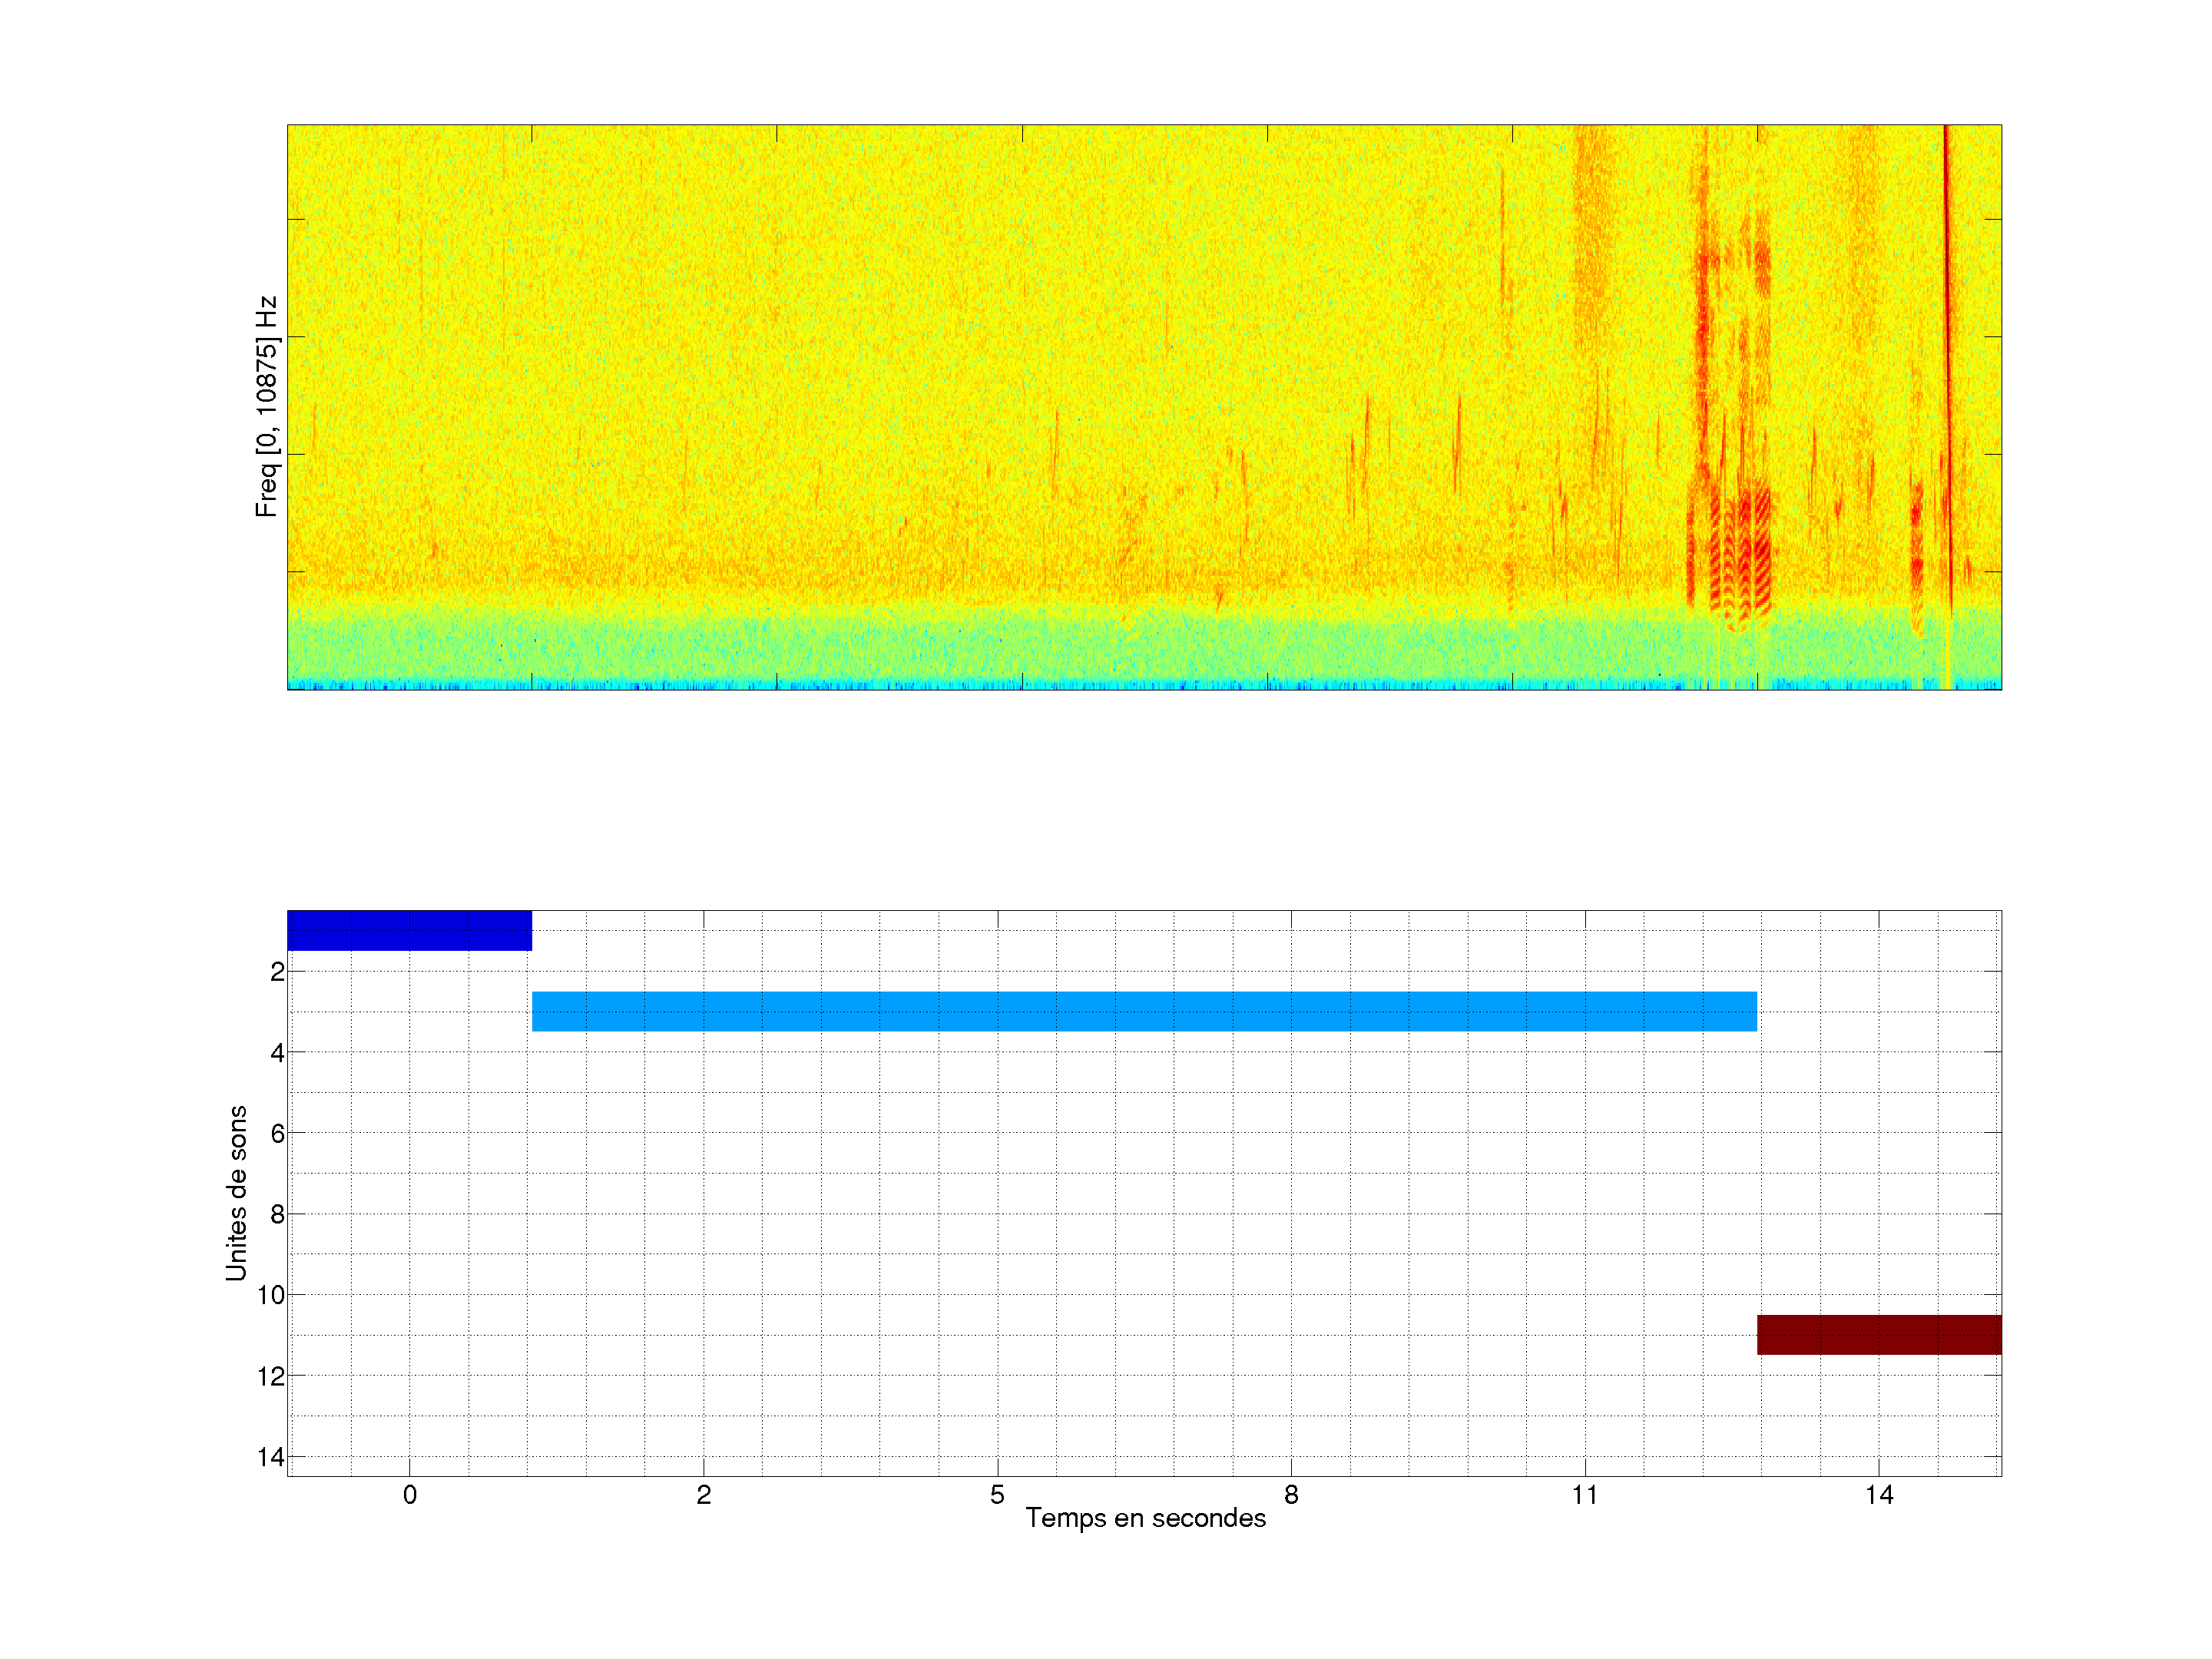Click x-axis tick label 8
2212x1659 pixels.
coord(1291,1495)
